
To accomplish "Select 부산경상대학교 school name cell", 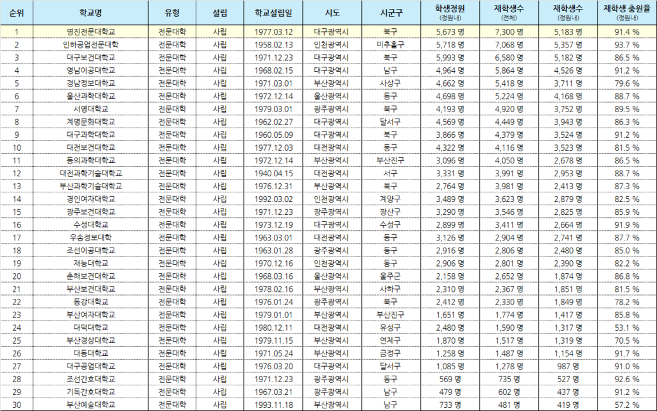I will tap(91, 340).
